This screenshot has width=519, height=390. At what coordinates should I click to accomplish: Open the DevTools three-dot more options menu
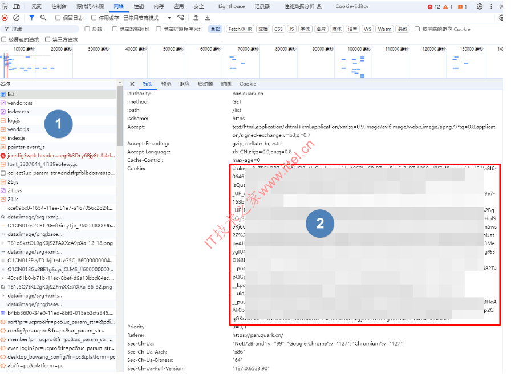point(490,6)
